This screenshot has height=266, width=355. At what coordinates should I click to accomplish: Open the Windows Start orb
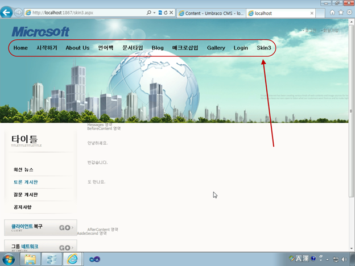click(9, 259)
